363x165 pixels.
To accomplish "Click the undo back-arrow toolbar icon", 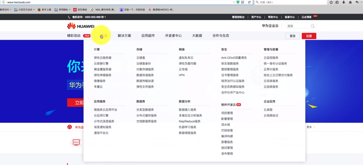I will click(x=357, y=2).
